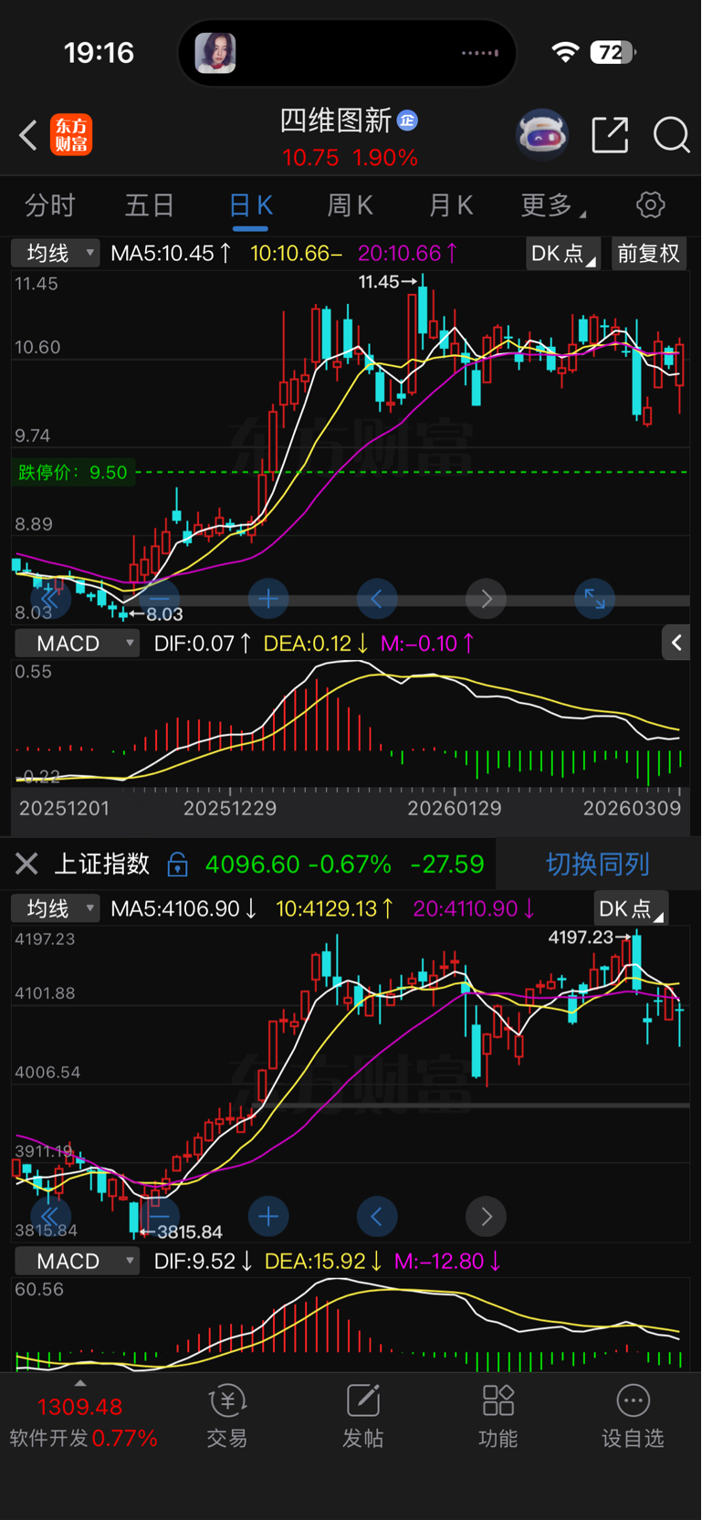Jump to earliest data on 上证指数 chart
Image resolution: width=702 pixels, height=1520 pixels.
(50, 1216)
